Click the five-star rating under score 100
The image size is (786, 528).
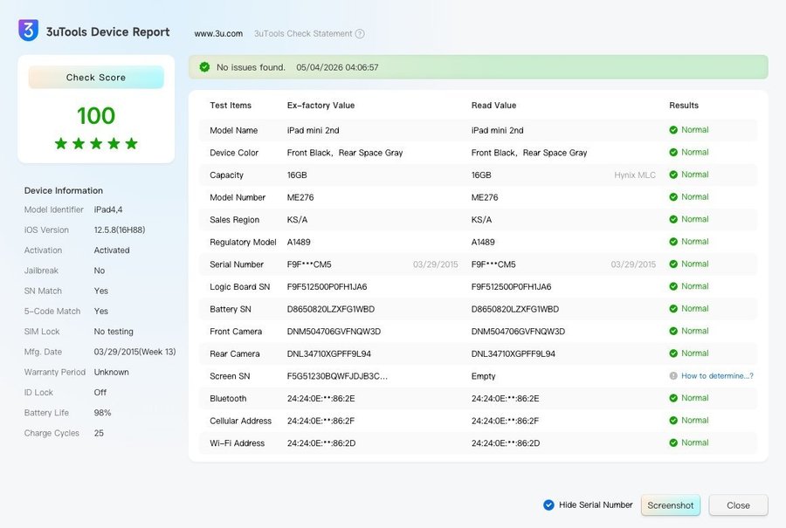coord(96,144)
